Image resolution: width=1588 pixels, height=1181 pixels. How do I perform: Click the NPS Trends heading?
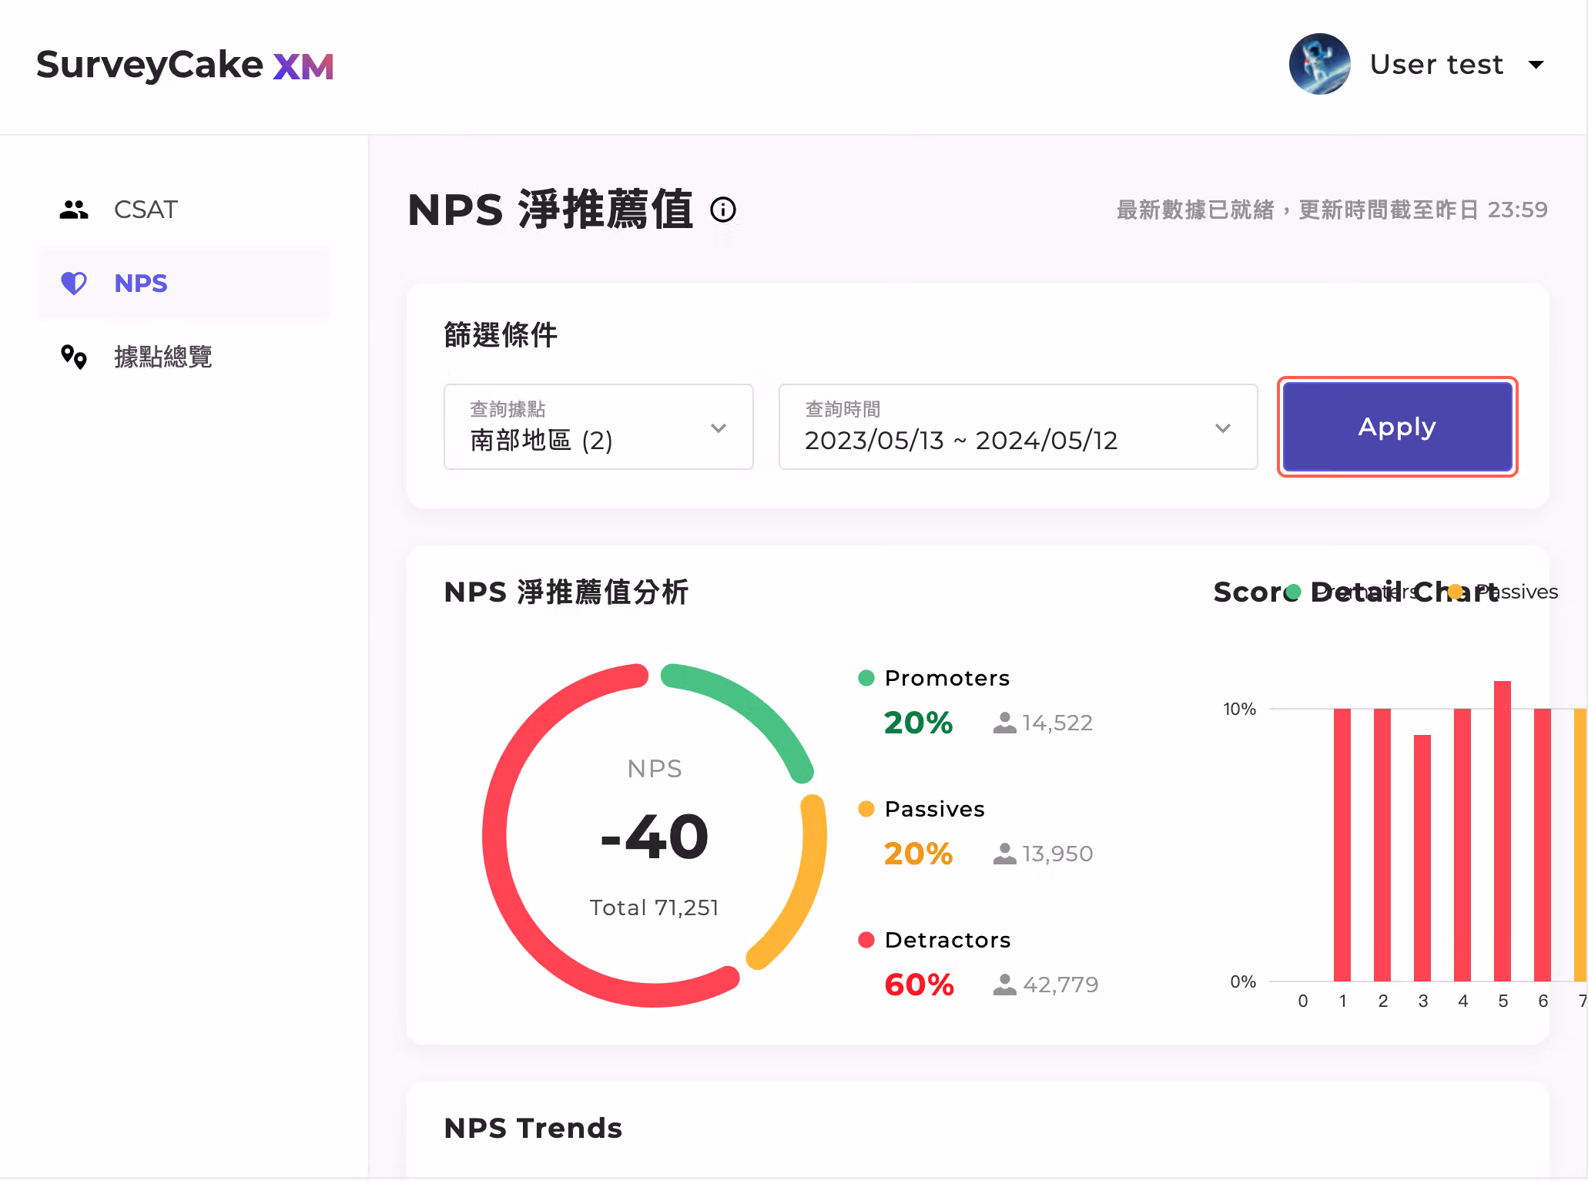click(x=533, y=1128)
